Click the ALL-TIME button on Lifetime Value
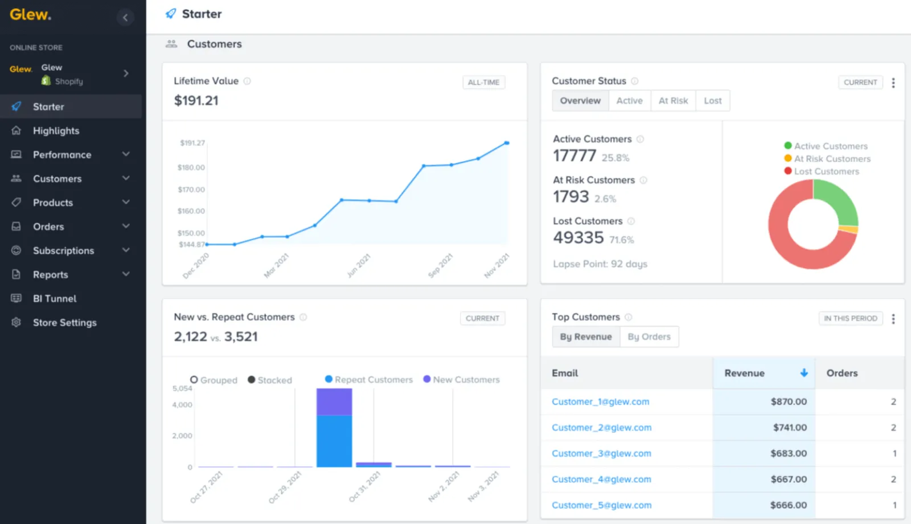The height and width of the screenshot is (524, 911). coord(483,82)
